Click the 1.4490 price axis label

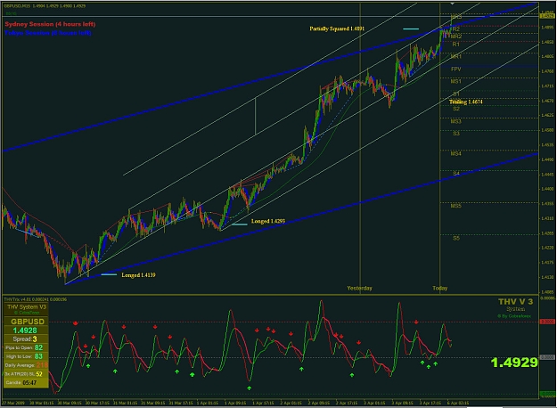(547, 159)
